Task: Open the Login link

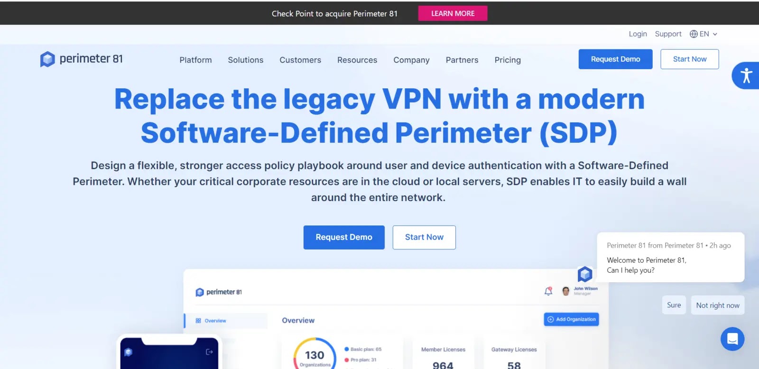Action: coord(638,34)
